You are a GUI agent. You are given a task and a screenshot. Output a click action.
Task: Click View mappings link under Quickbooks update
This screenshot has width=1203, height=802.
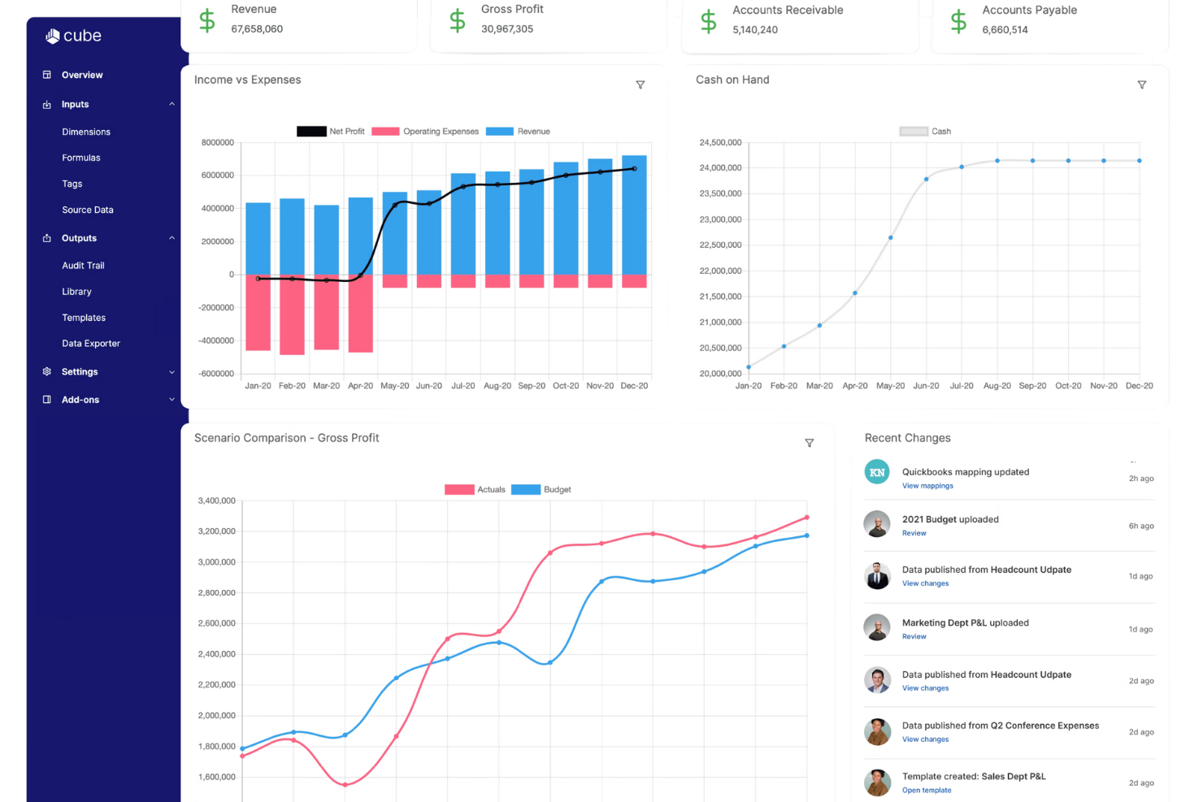coord(927,486)
